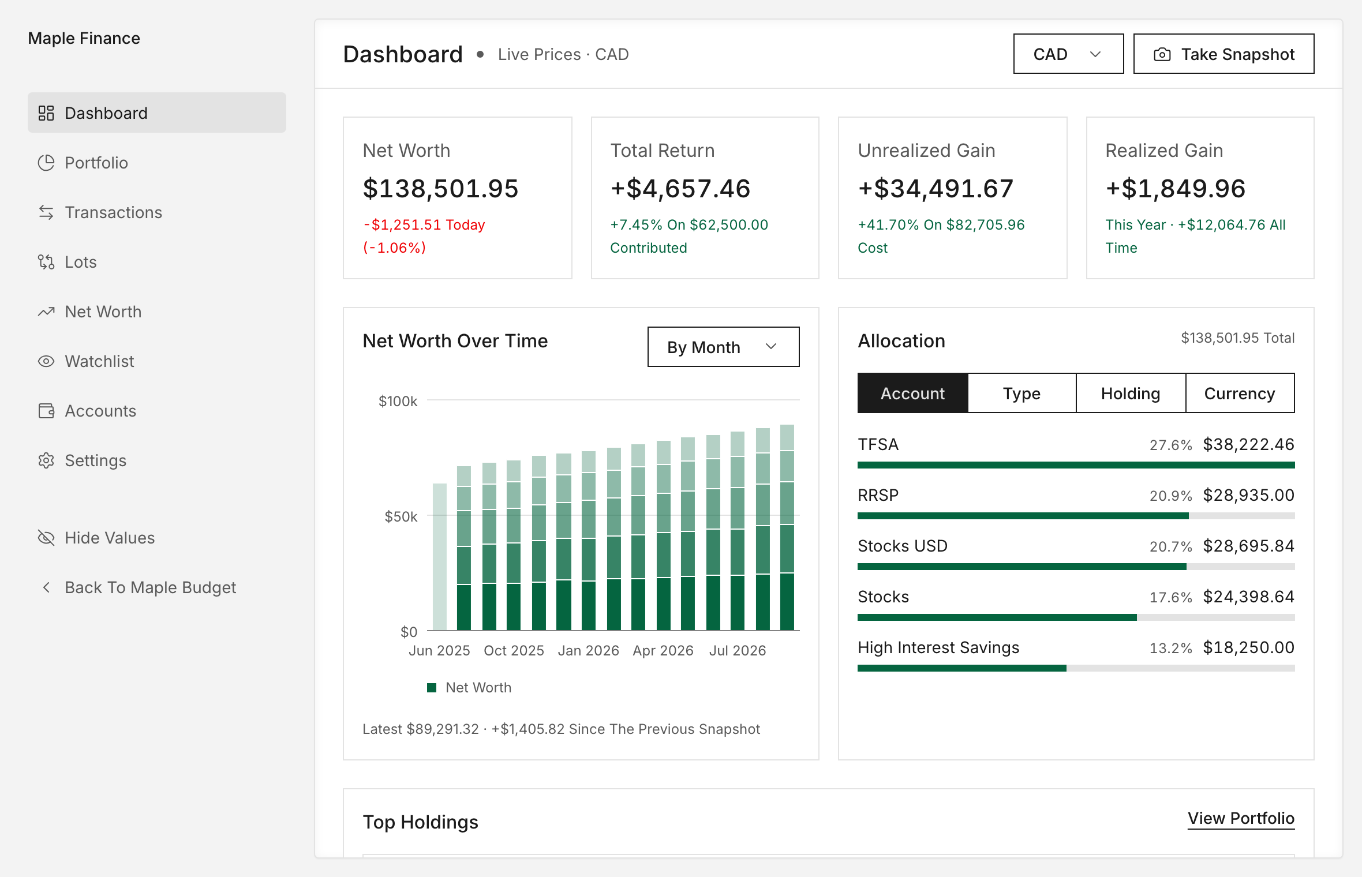Viewport: 1362px width, 877px height.
Task: Click the TFSA allocation progress bar
Action: [1076, 465]
